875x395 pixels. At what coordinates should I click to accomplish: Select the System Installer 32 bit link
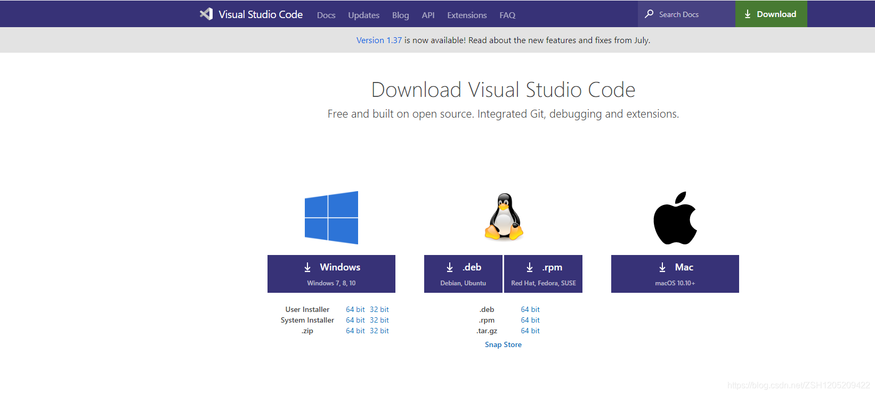(379, 320)
